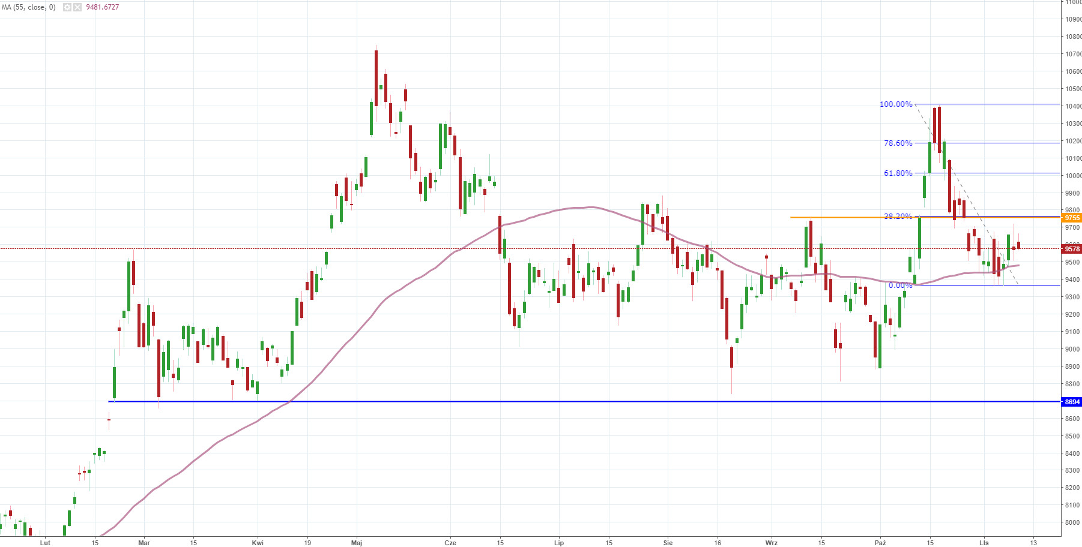
Task: Select the MA (55, close, 0) legend label
Action: point(29,7)
